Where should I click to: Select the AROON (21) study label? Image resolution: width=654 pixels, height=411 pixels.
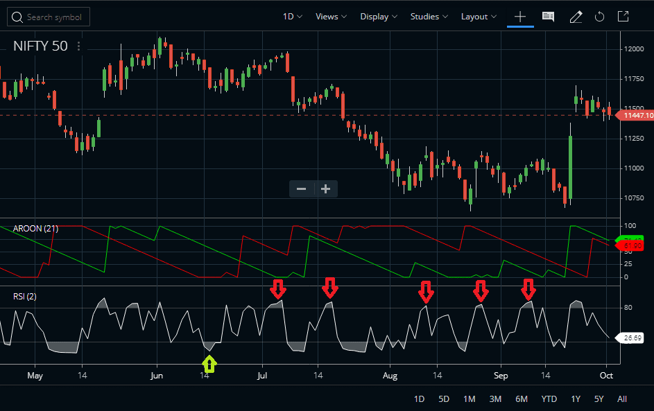pos(35,229)
